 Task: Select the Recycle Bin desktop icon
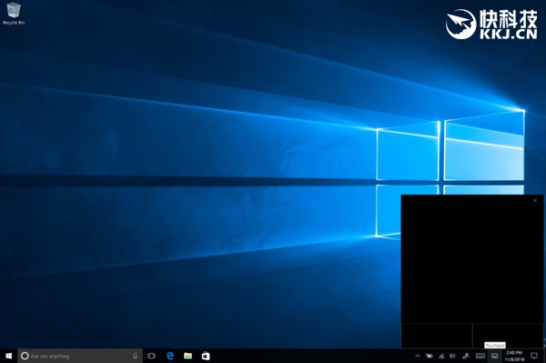tap(14, 14)
